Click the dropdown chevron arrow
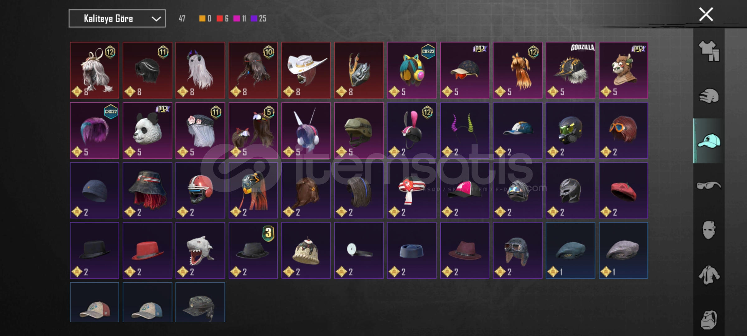Image resolution: width=747 pixels, height=336 pixels. point(156,19)
